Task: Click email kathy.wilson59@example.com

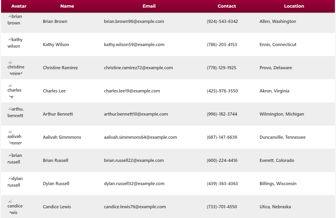Action: click(x=134, y=44)
